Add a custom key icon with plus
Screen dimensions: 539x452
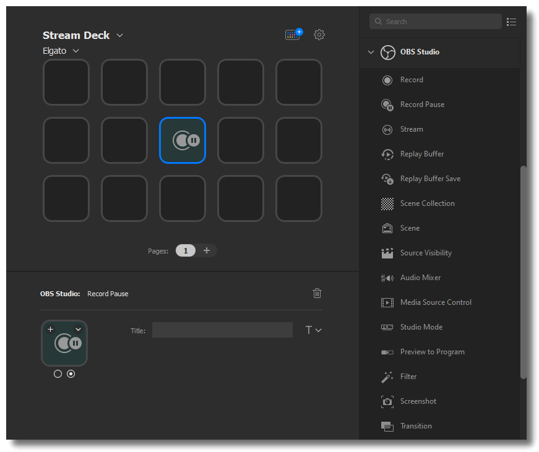click(x=50, y=329)
